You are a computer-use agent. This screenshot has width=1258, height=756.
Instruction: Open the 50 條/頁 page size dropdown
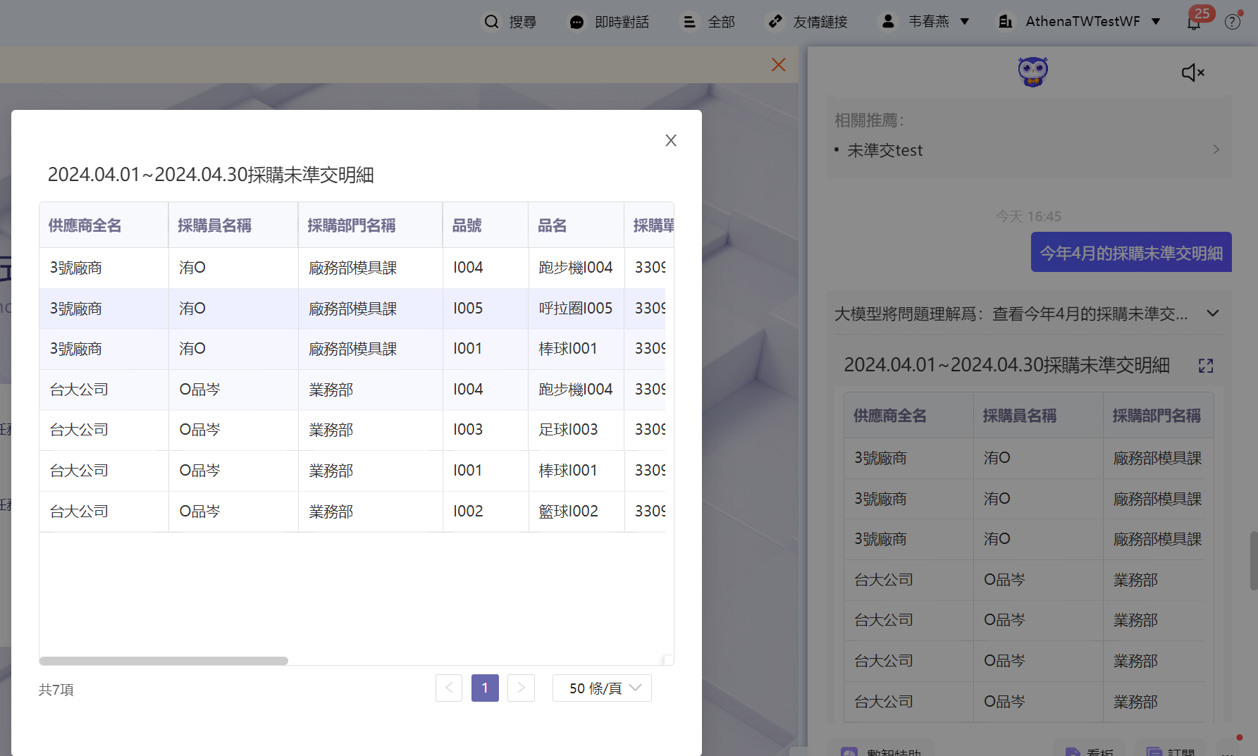[602, 688]
